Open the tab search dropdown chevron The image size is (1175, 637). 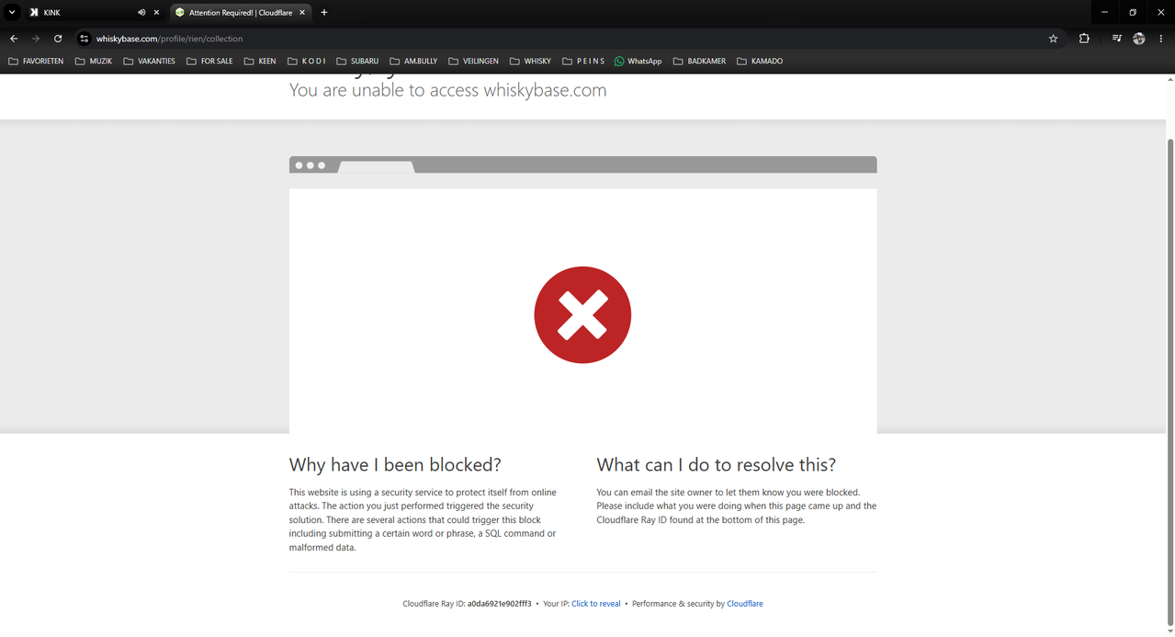click(12, 13)
